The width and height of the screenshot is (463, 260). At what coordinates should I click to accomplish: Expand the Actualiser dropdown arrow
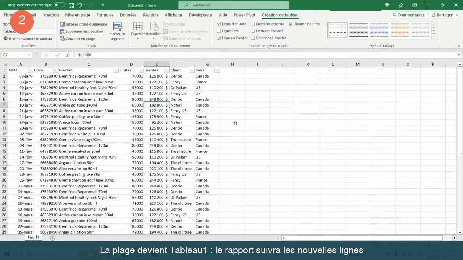coord(154,39)
